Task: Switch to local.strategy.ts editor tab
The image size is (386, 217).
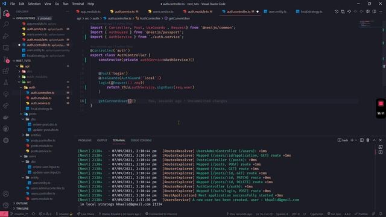Action: point(309,11)
